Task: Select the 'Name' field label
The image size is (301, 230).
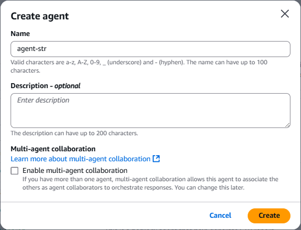Action: 20,34
